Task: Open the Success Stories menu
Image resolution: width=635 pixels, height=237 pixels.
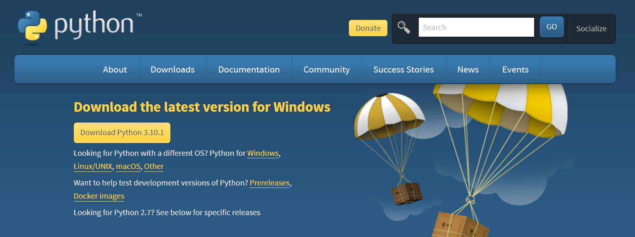Action: 404,70
